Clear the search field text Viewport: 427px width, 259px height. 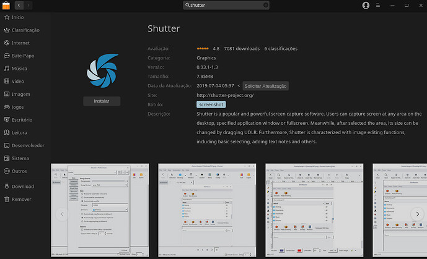(265, 5)
